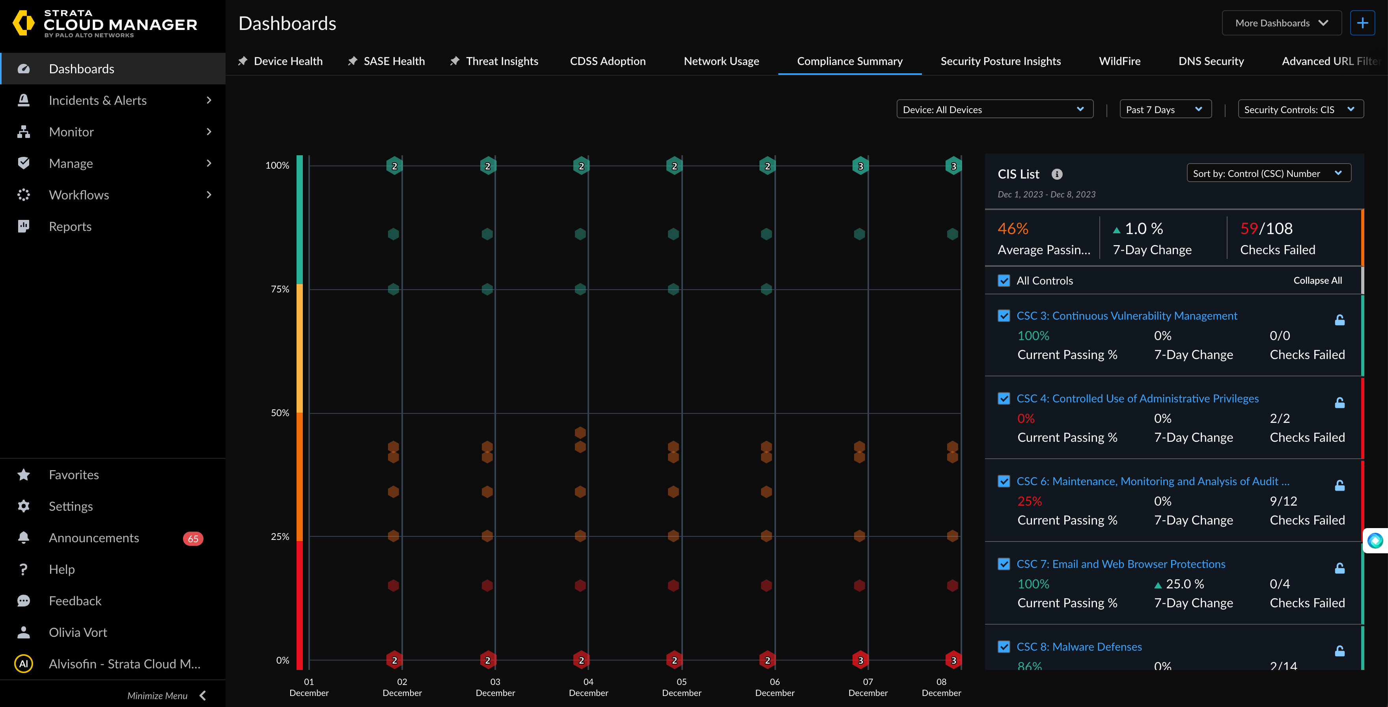This screenshot has width=1388, height=707.
Task: Uncheck CSC 7: Email and Web Browser Protections
Action: [x=1004, y=564]
